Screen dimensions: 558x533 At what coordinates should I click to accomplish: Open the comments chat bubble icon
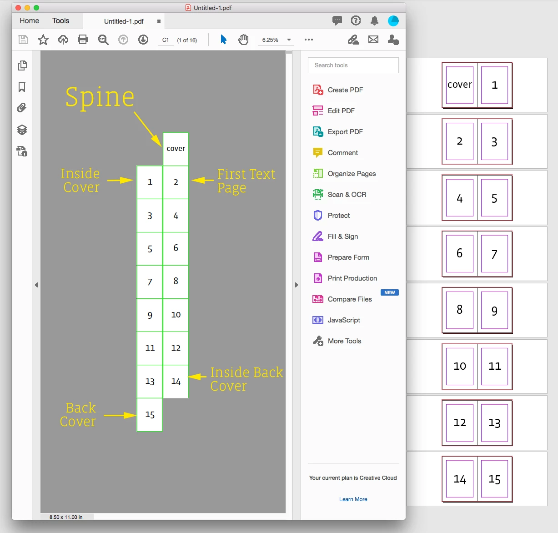(337, 20)
